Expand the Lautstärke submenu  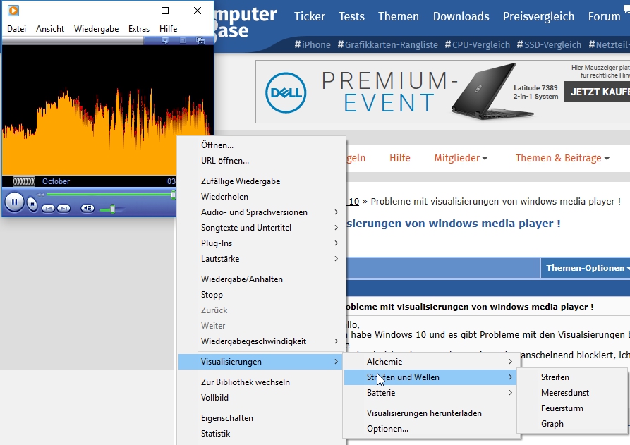(262, 259)
